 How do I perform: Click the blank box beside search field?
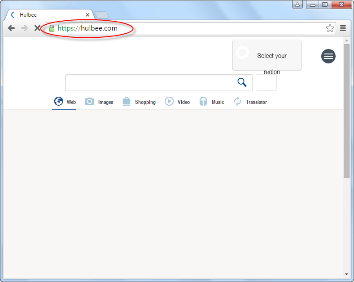pyautogui.click(x=266, y=83)
